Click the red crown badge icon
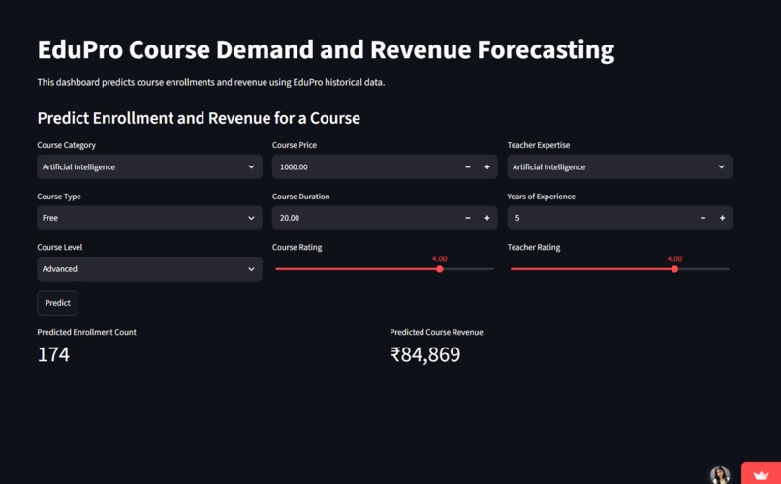 pos(761,472)
